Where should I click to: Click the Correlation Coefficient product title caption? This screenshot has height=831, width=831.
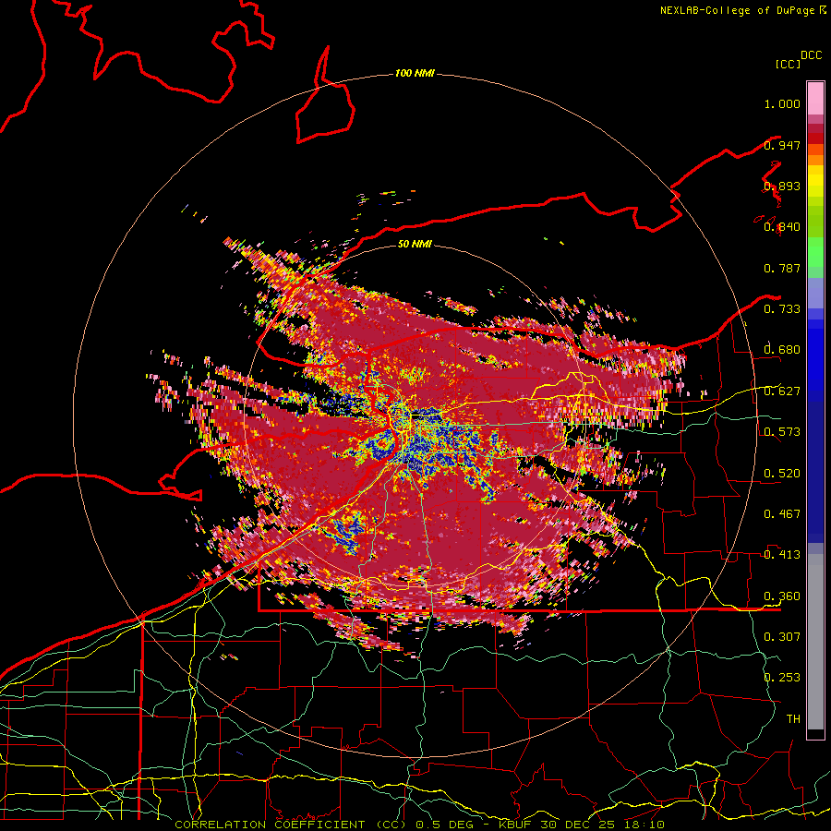click(291, 825)
